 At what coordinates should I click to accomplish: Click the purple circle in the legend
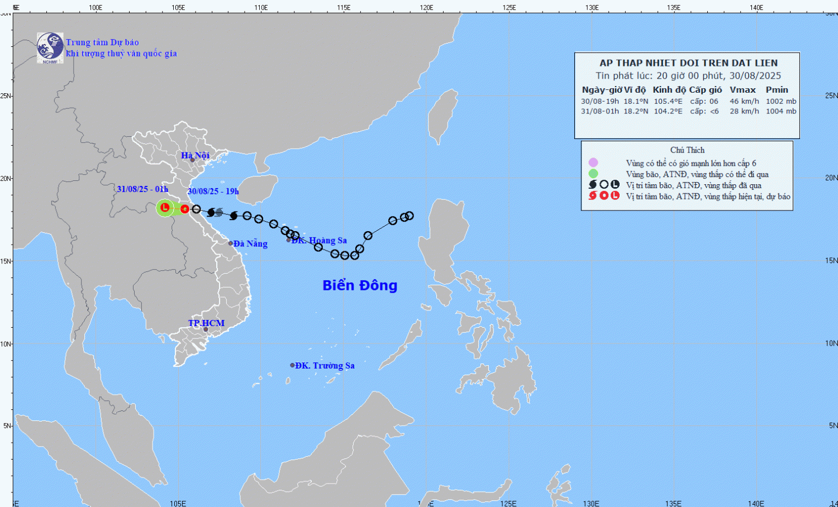coord(593,162)
